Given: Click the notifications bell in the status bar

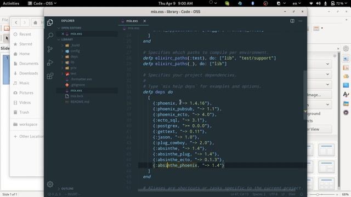Looking at the screenshot, I should (x=302, y=194).
